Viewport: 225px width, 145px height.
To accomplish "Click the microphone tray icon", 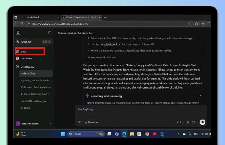I will click(189, 134).
